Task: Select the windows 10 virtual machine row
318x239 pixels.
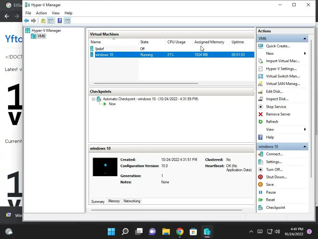Action: 172,55
